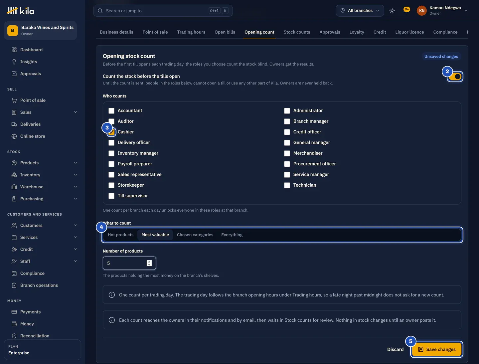Screen dimensions: 479x364
Task: Focus the Search or jump to field
Action: point(163,11)
